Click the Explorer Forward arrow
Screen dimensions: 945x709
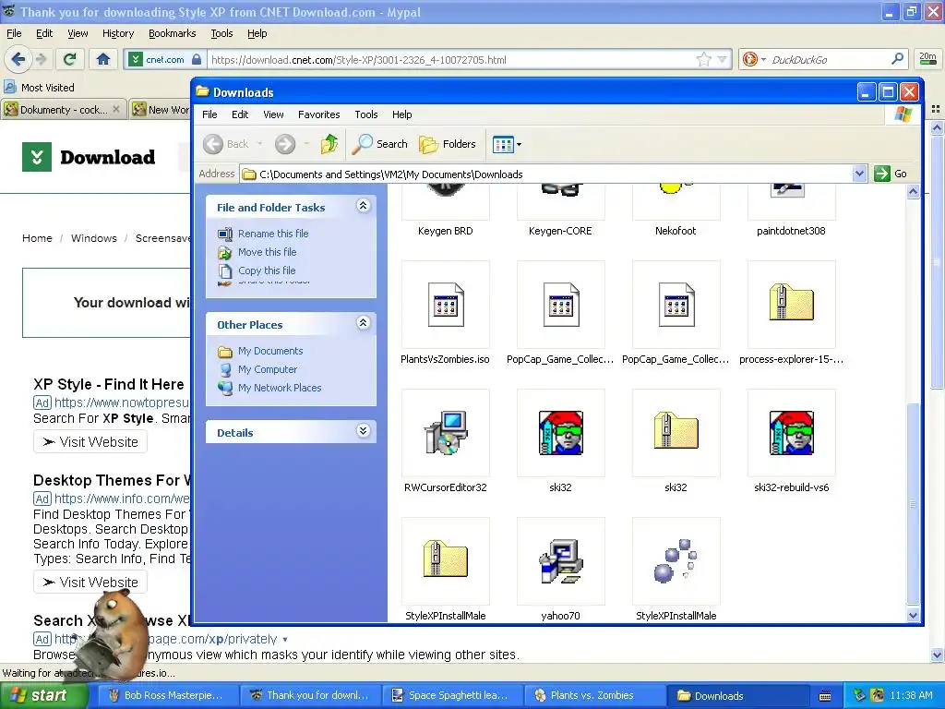coord(285,144)
